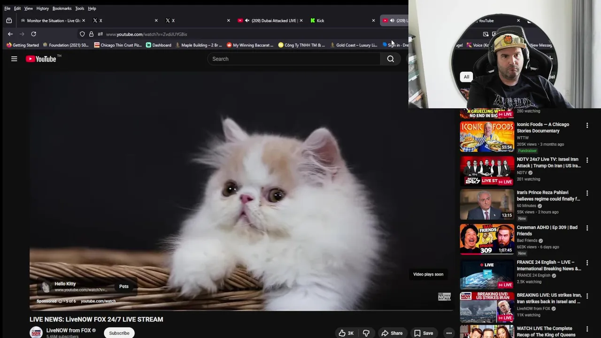601x338 pixels.
Task: Click the search magnifier button
Action: tap(391, 59)
